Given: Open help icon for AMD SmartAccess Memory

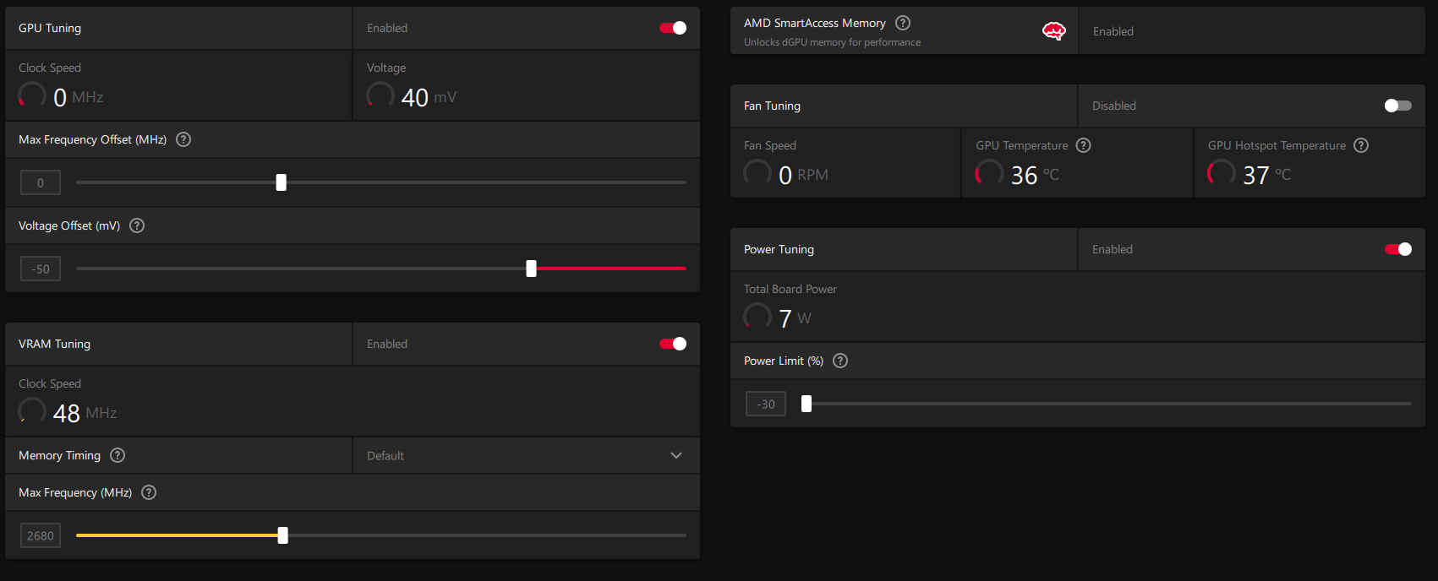Looking at the screenshot, I should click(903, 23).
